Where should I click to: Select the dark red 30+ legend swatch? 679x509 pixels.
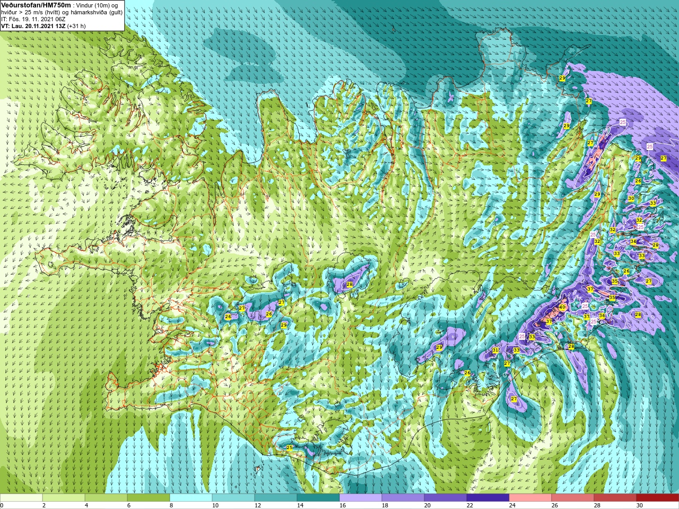coord(658,498)
